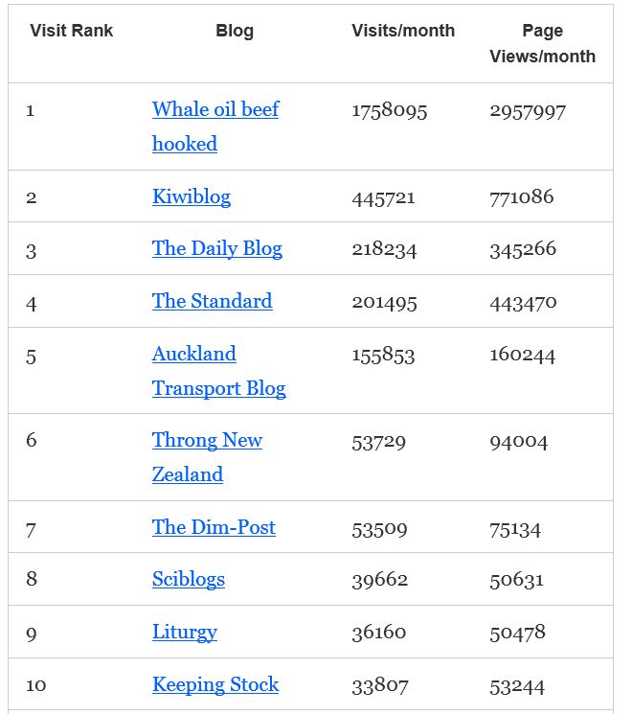Click the Kiwiblog blog link
Screen dimensions: 632x715
click(192, 197)
